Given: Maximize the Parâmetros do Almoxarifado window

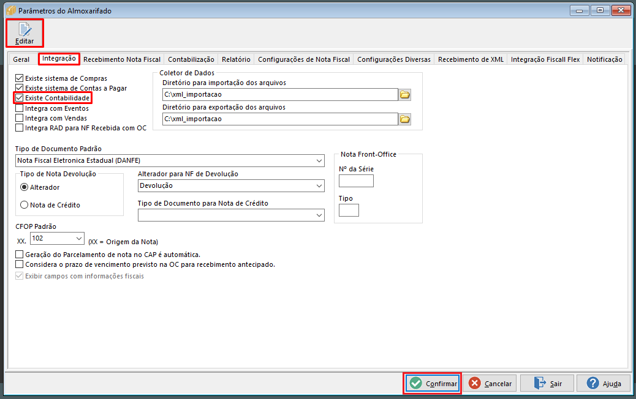Looking at the screenshot, I should 600,10.
